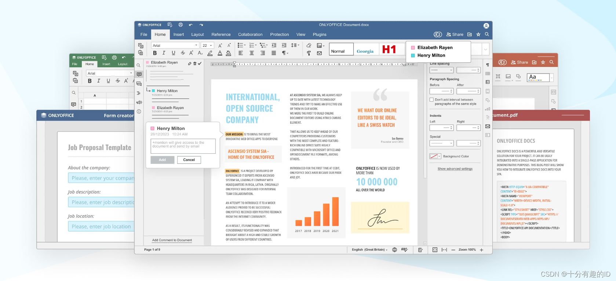Click fit to page icon in status bar
Image resolution: width=616 pixels, height=281 pixels.
435,250
